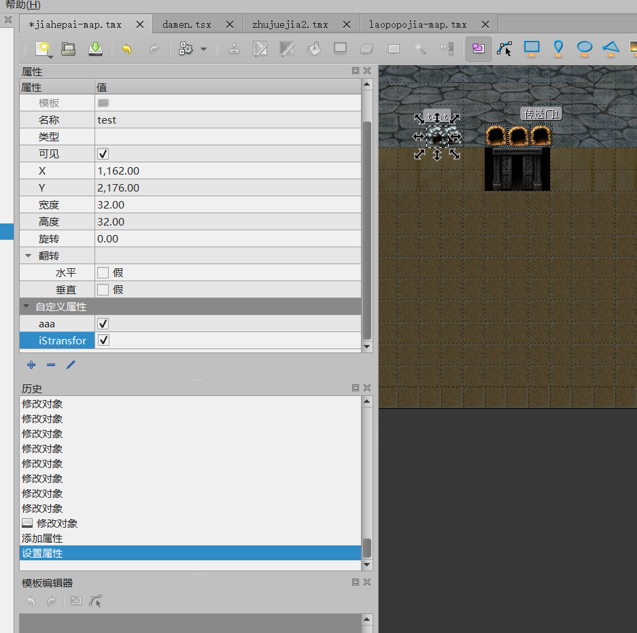Click the 传送门1 object label on map
This screenshot has width=637, height=633.
point(541,114)
